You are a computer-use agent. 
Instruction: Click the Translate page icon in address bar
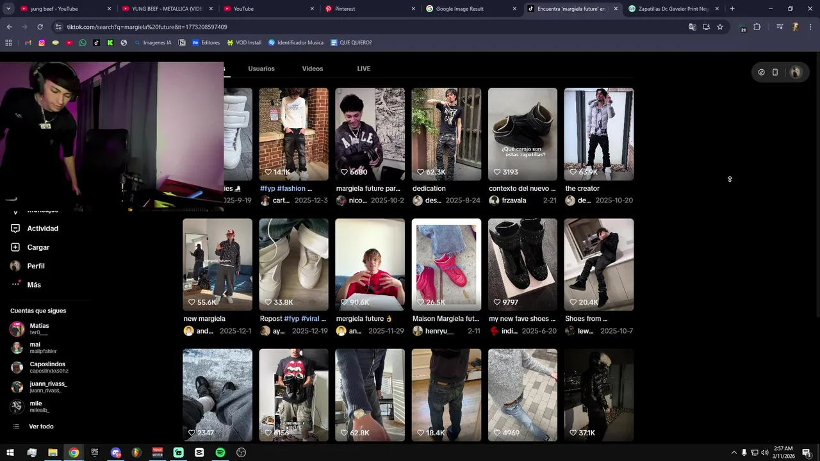click(x=693, y=27)
